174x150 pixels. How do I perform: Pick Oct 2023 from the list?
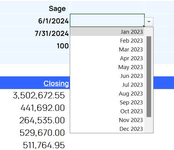107,111
